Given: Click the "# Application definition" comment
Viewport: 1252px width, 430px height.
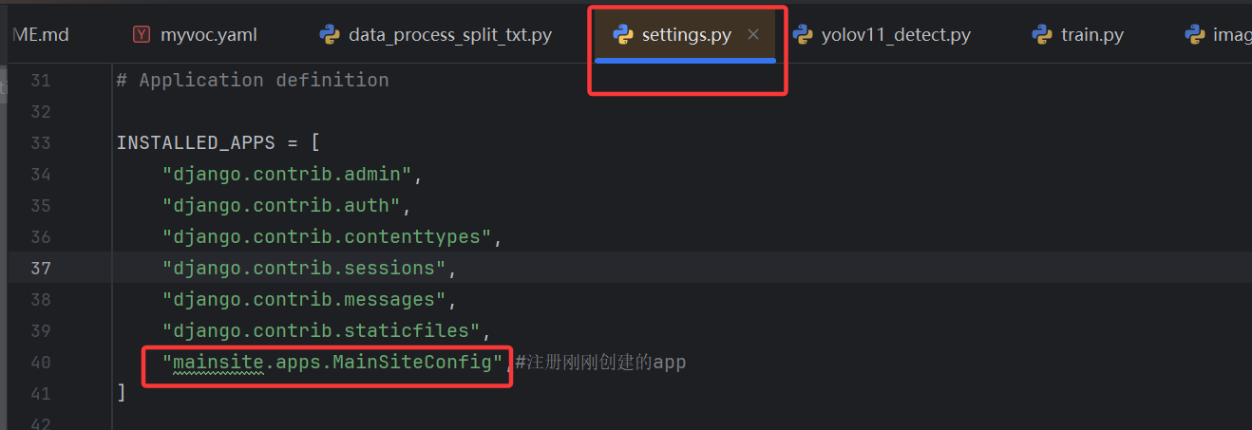Looking at the screenshot, I should 252,81.
